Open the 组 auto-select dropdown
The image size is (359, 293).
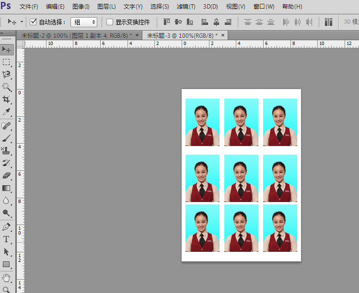(84, 22)
